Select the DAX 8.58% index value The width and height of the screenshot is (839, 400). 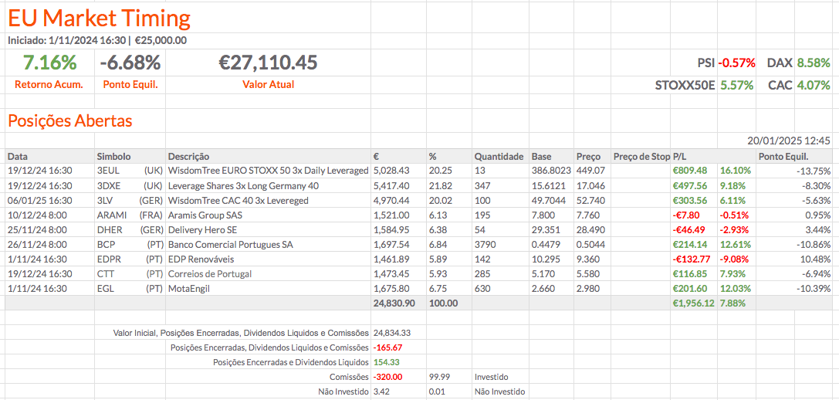pyautogui.click(x=814, y=63)
